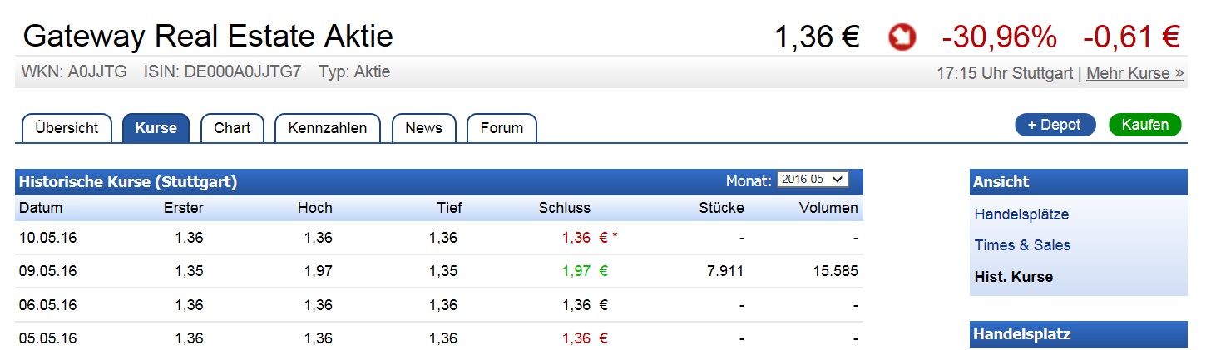Select the 09.05.16 date row
The image size is (1211, 350).
[47, 271]
